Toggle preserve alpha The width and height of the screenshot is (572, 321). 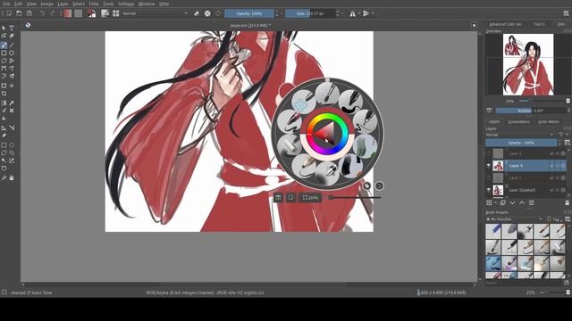tap(207, 13)
